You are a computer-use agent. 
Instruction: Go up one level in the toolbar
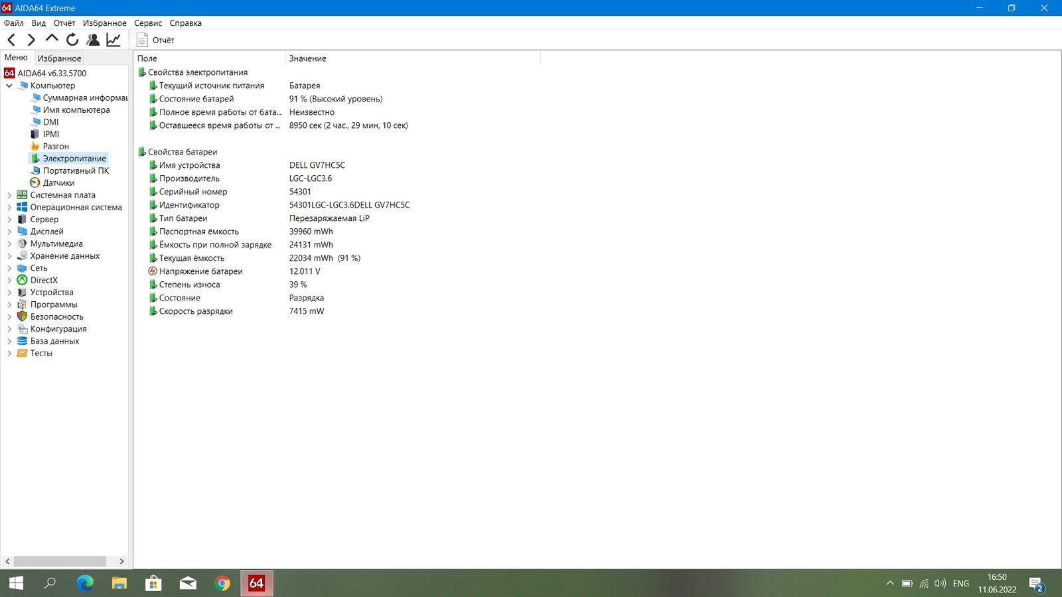pyautogui.click(x=52, y=39)
